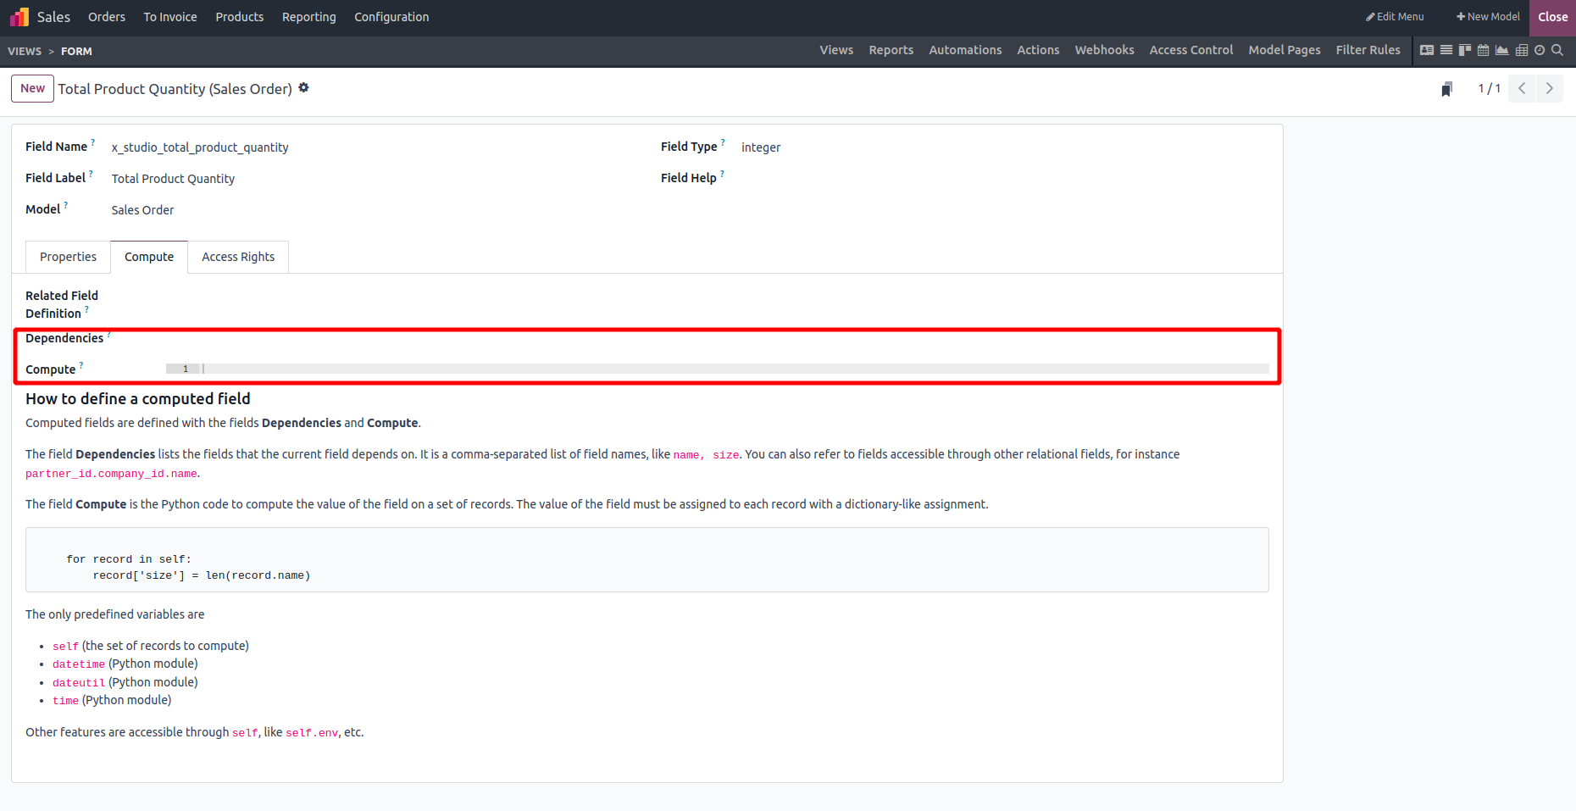Open Webhooks in Studio bar
The height and width of the screenshot is (811, 1576).
tap(1104, 50)
